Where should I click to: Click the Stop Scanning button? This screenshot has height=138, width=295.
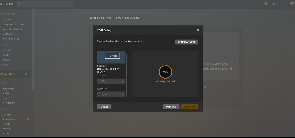186,42
